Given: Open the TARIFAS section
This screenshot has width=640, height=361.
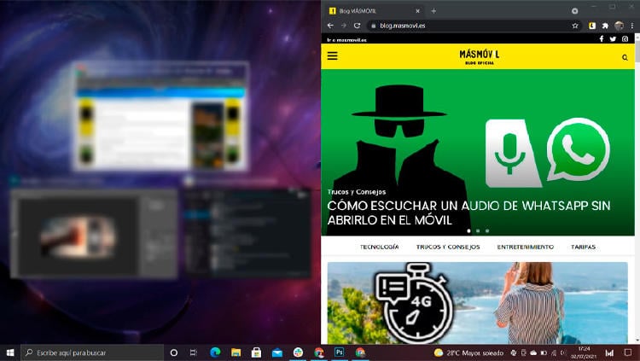Looking at the screenshot, I should [x=584, y=247].
